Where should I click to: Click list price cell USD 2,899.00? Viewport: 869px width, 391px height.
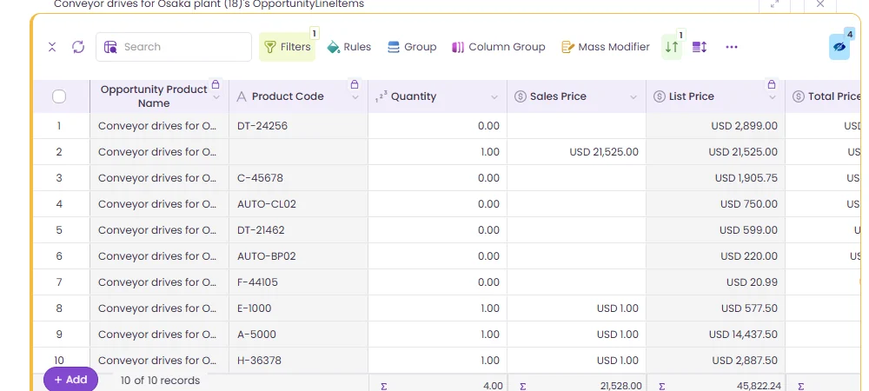pos(715,126)
